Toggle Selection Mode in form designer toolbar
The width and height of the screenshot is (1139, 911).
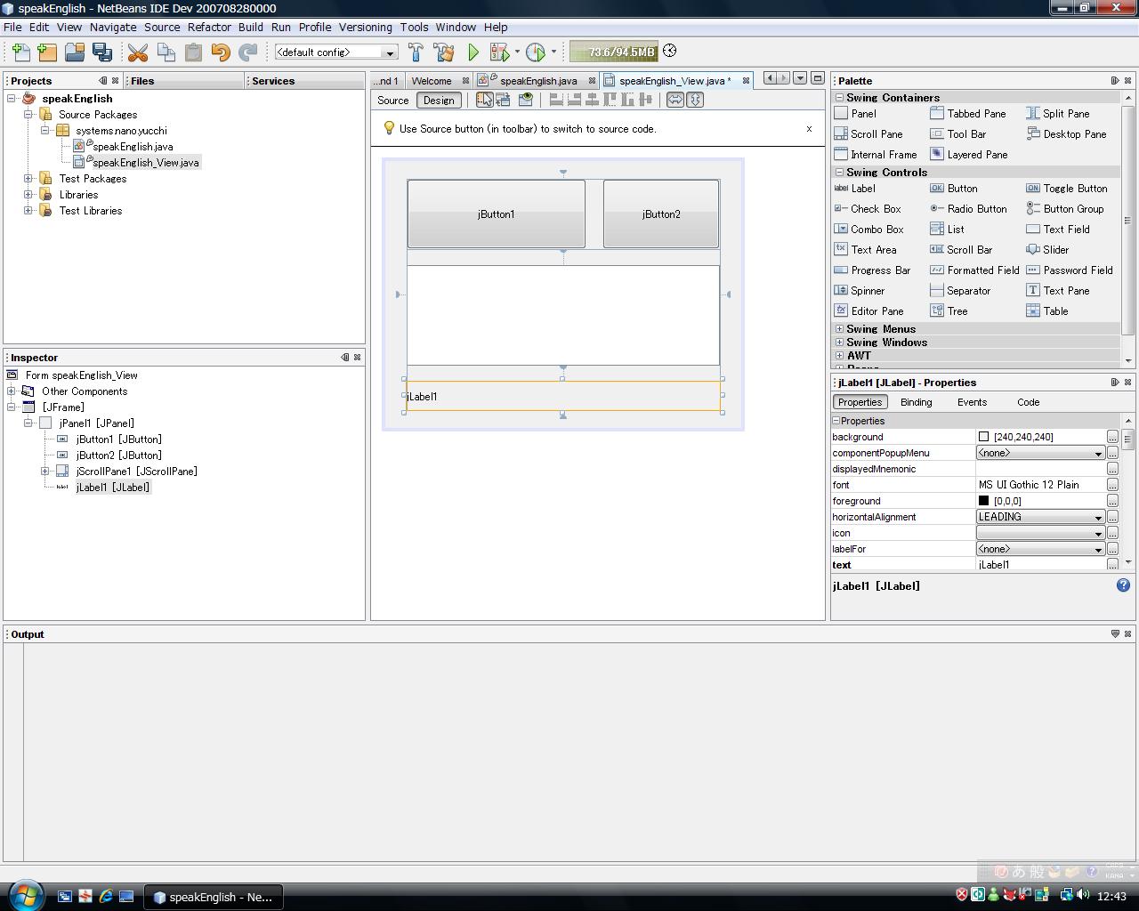[x=484, y=100]
